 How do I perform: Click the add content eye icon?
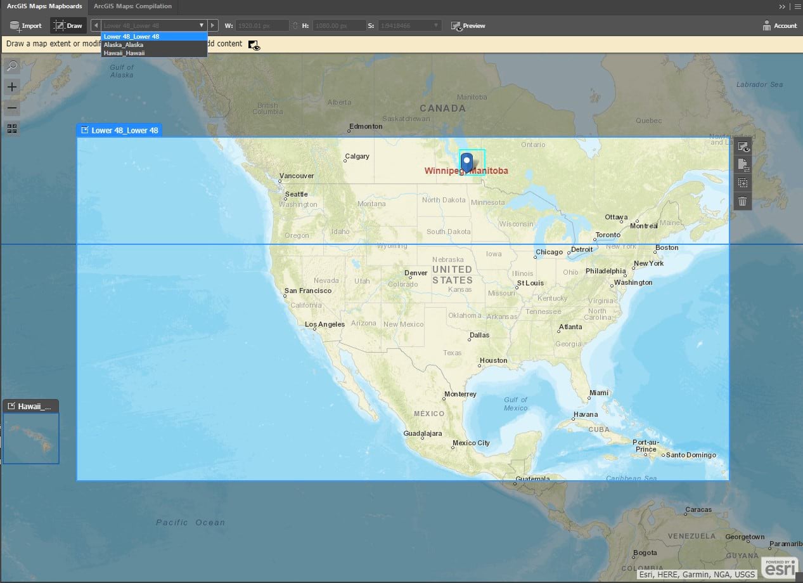tap(254, 44)
